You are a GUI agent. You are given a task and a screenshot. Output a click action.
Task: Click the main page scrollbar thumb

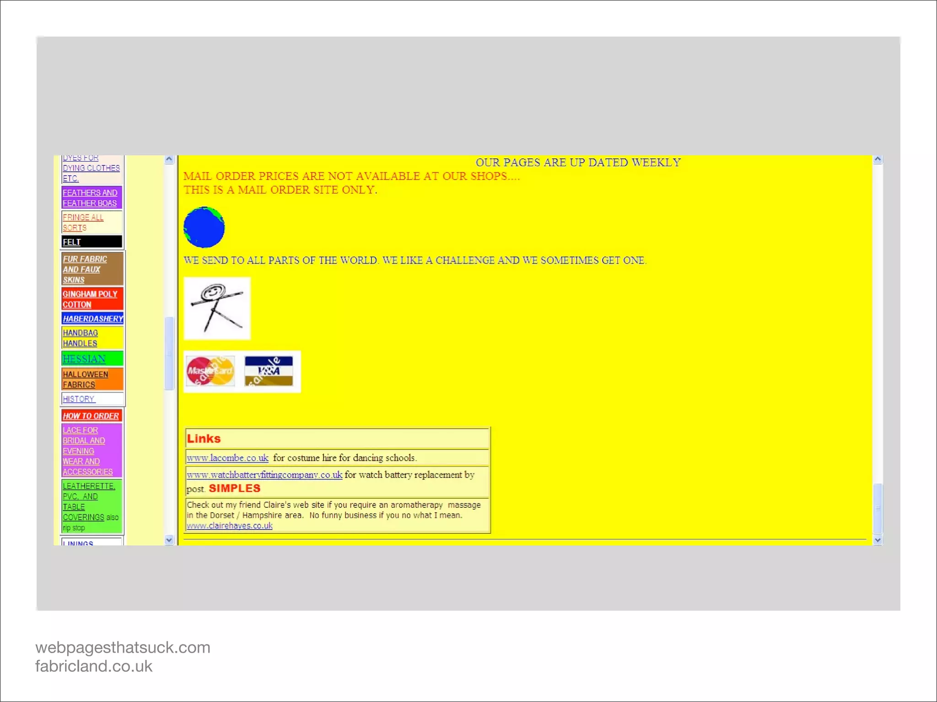(878, 508)
